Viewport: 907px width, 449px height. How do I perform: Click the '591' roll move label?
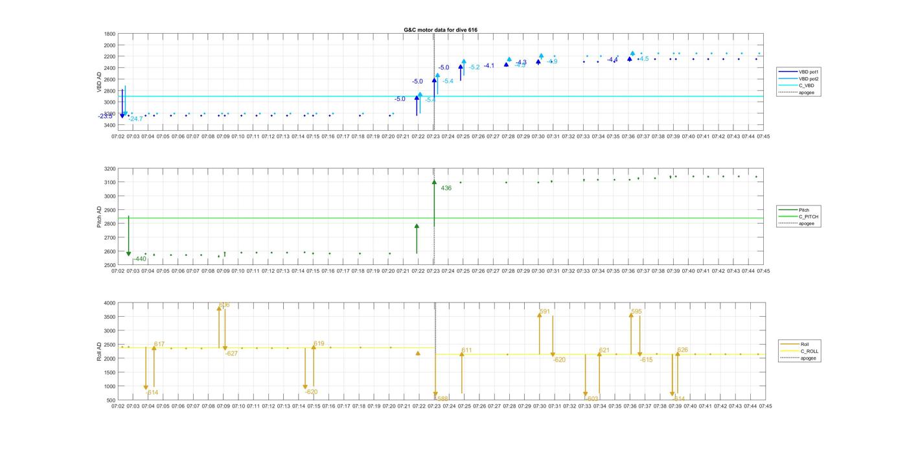point(545,312)
